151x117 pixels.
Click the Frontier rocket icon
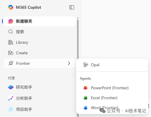[x=11, y=63]
